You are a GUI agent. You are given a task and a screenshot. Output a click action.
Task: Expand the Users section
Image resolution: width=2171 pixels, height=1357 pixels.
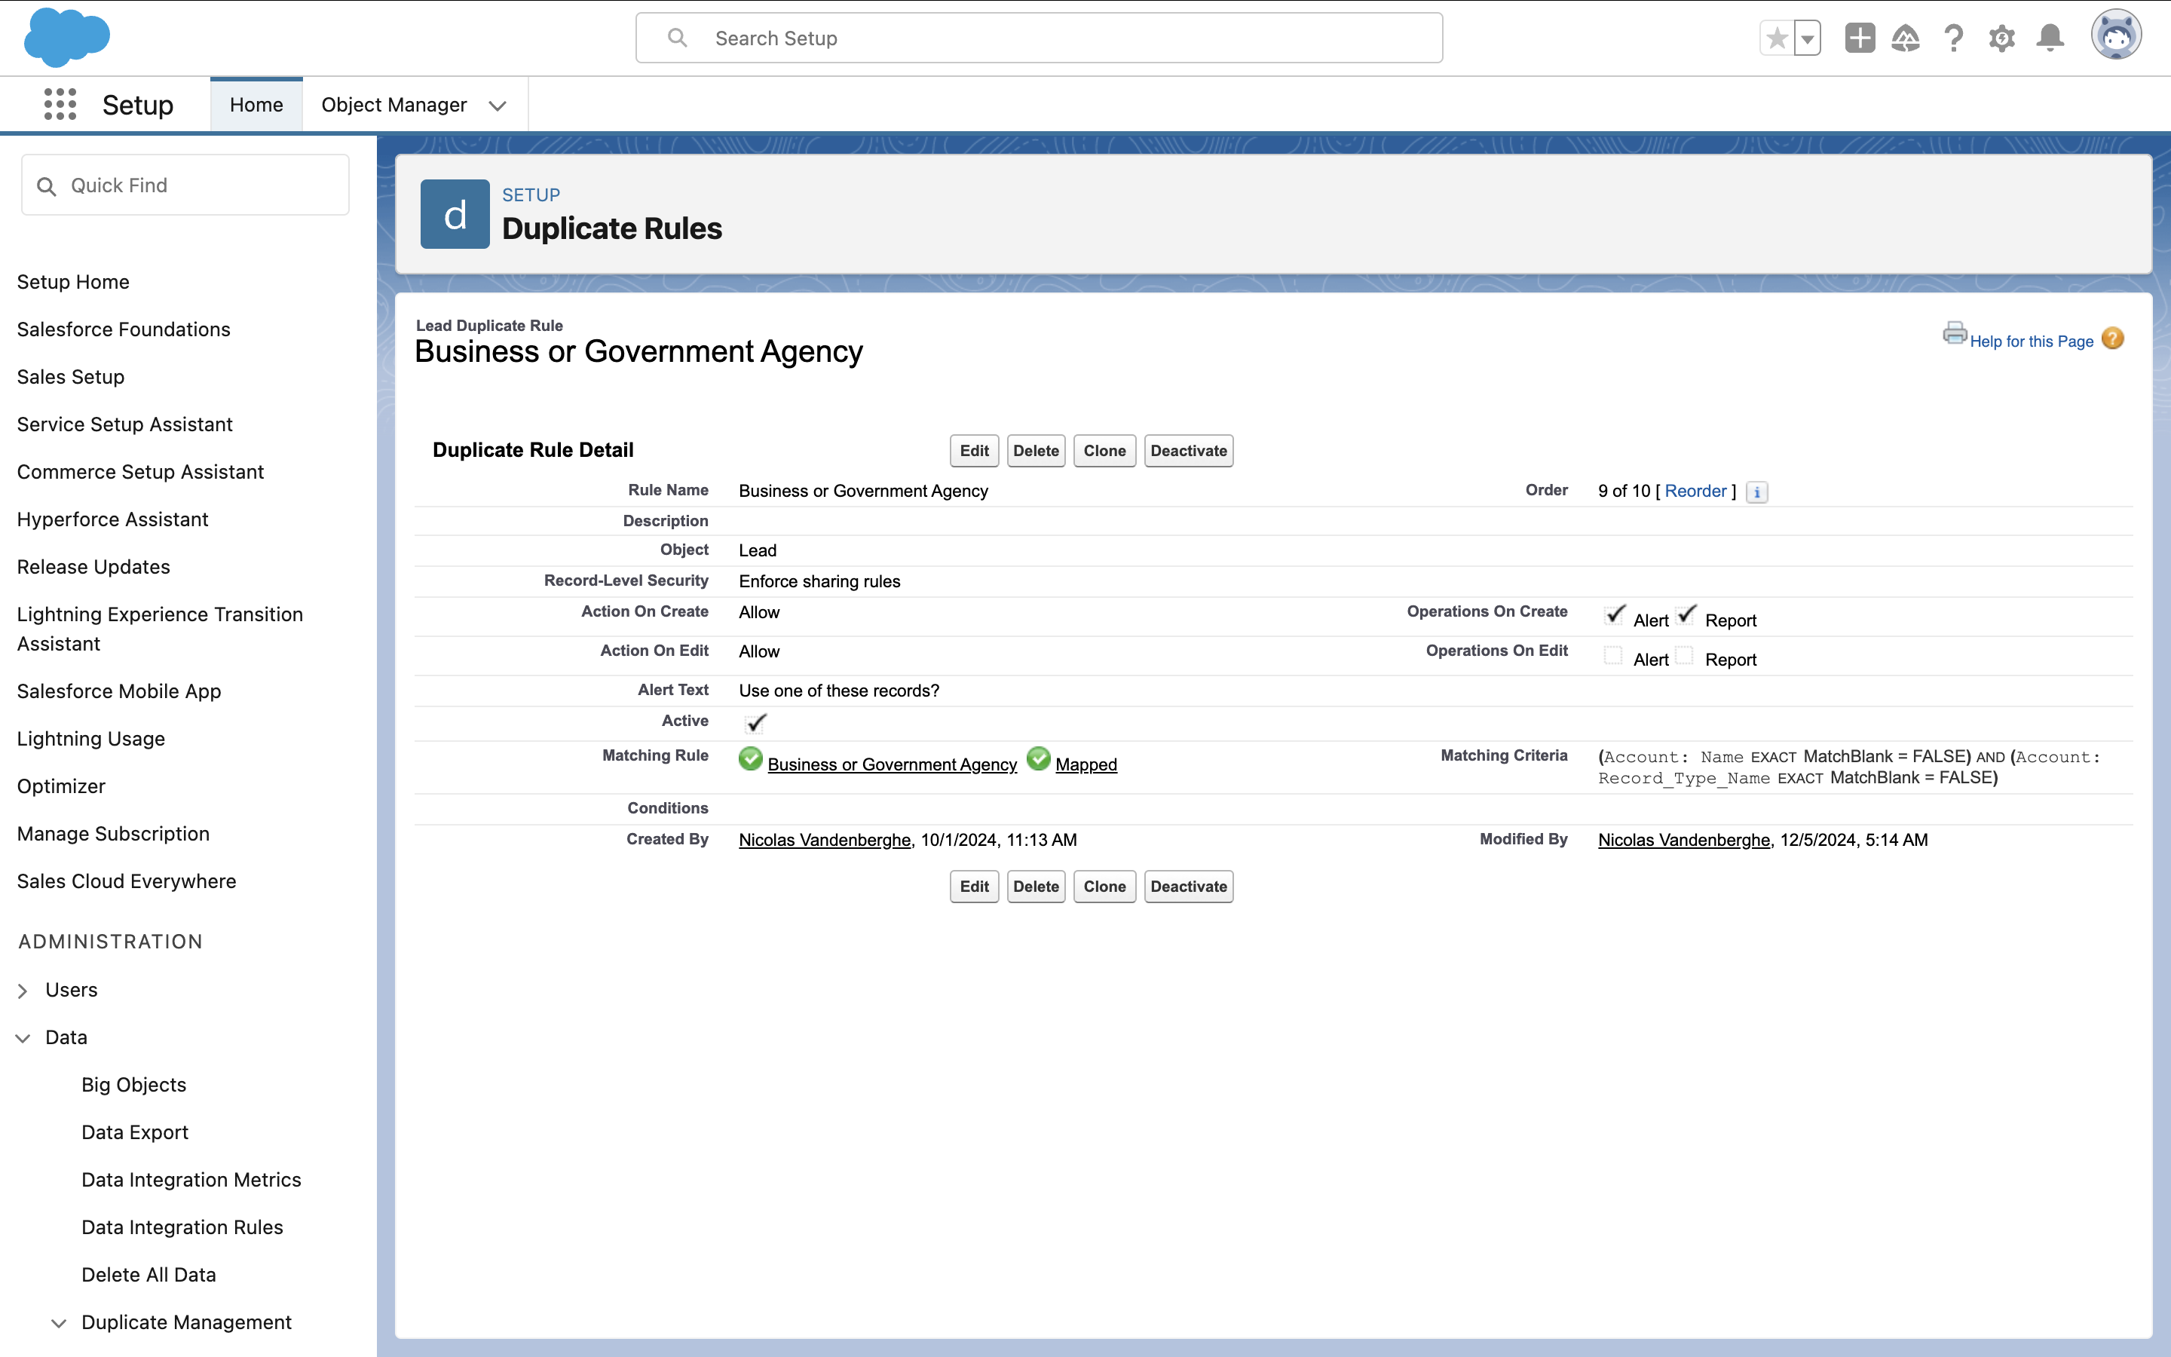pos(23,991)
